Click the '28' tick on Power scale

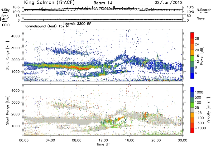[x=197, y=38]
